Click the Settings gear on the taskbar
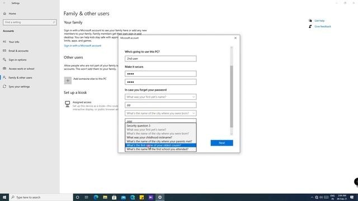 (x=160, y=197)
